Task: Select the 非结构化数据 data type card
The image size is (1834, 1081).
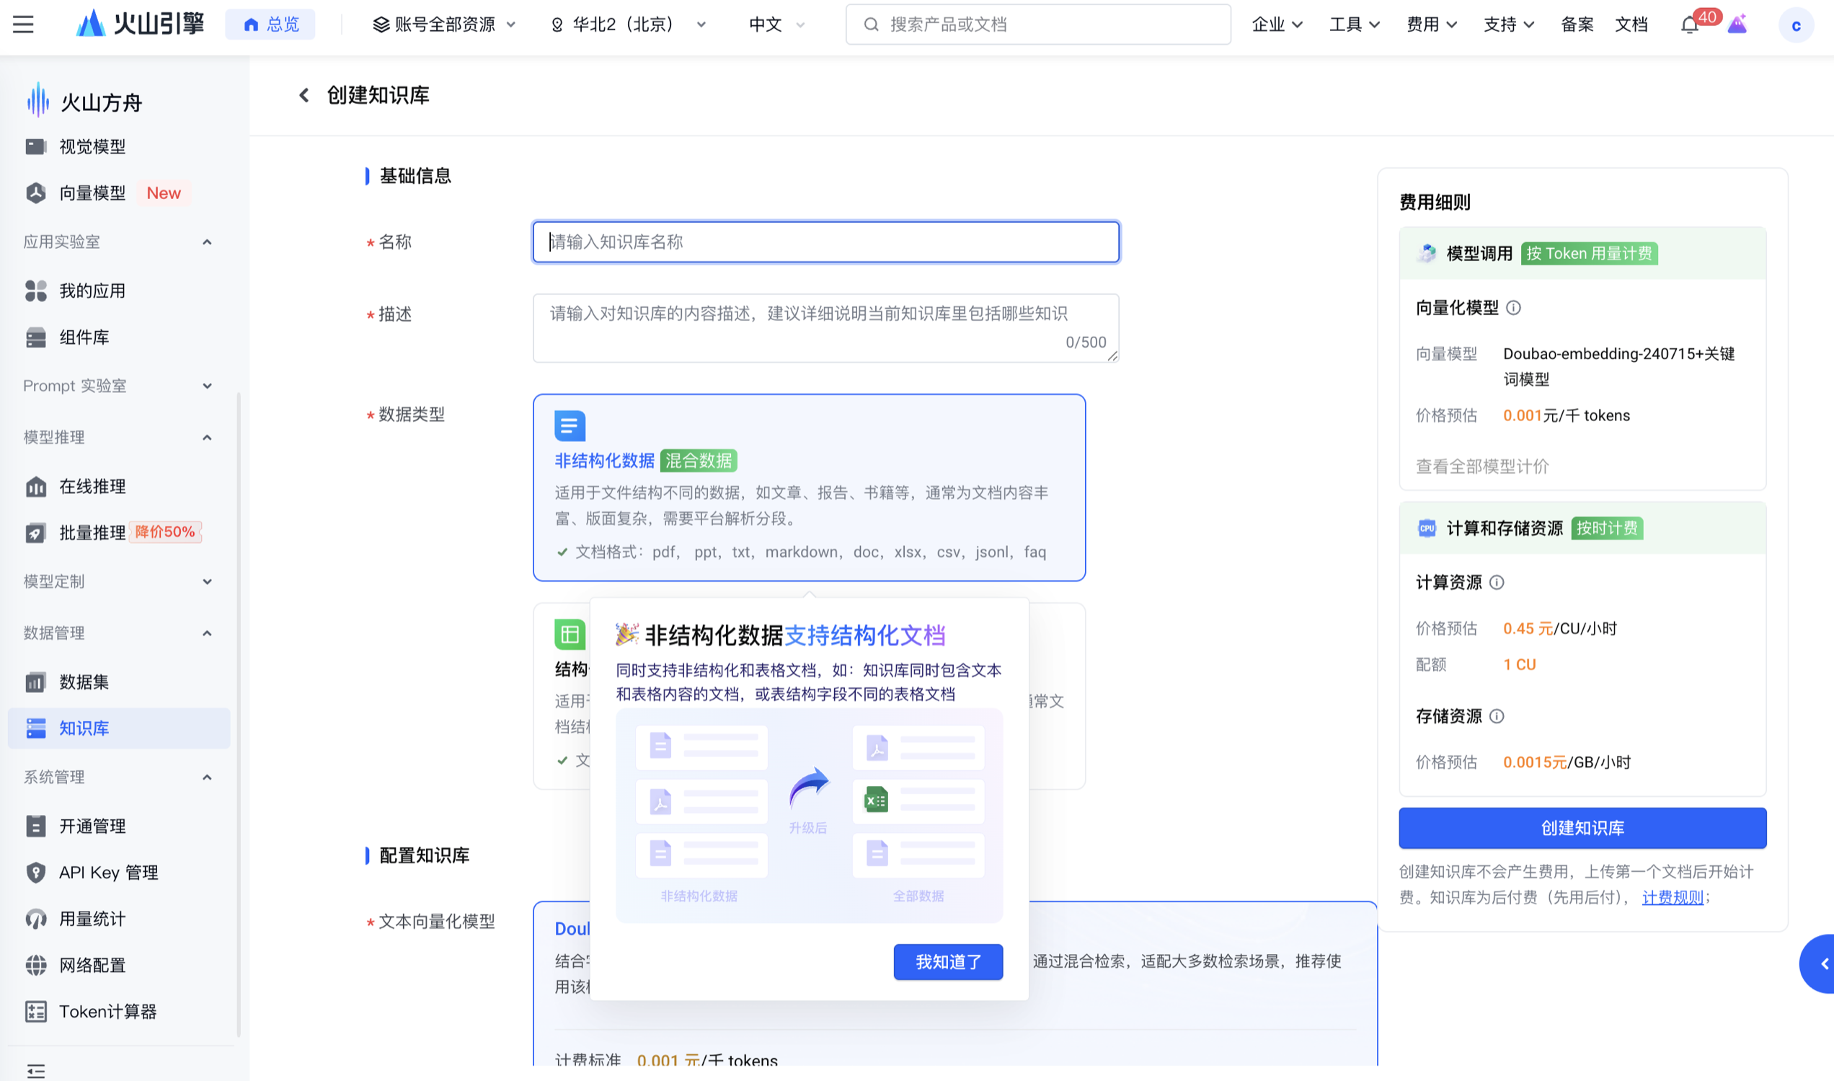Action: [x=809, y=488]
